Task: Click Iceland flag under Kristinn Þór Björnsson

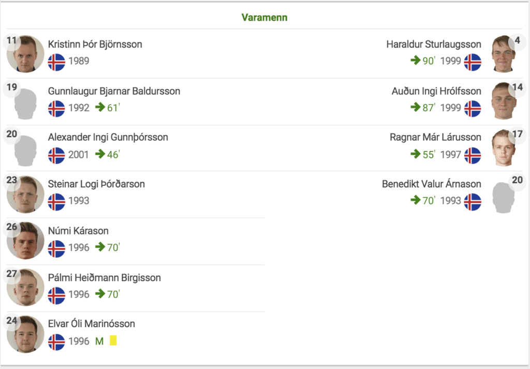Action: [x=56, y=62]
